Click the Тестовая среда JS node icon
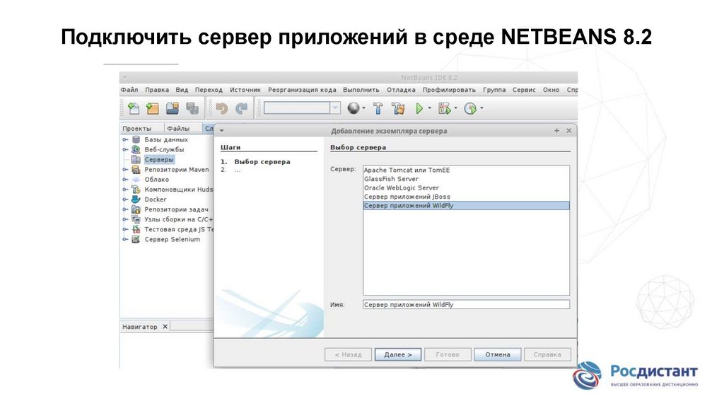 136,229
